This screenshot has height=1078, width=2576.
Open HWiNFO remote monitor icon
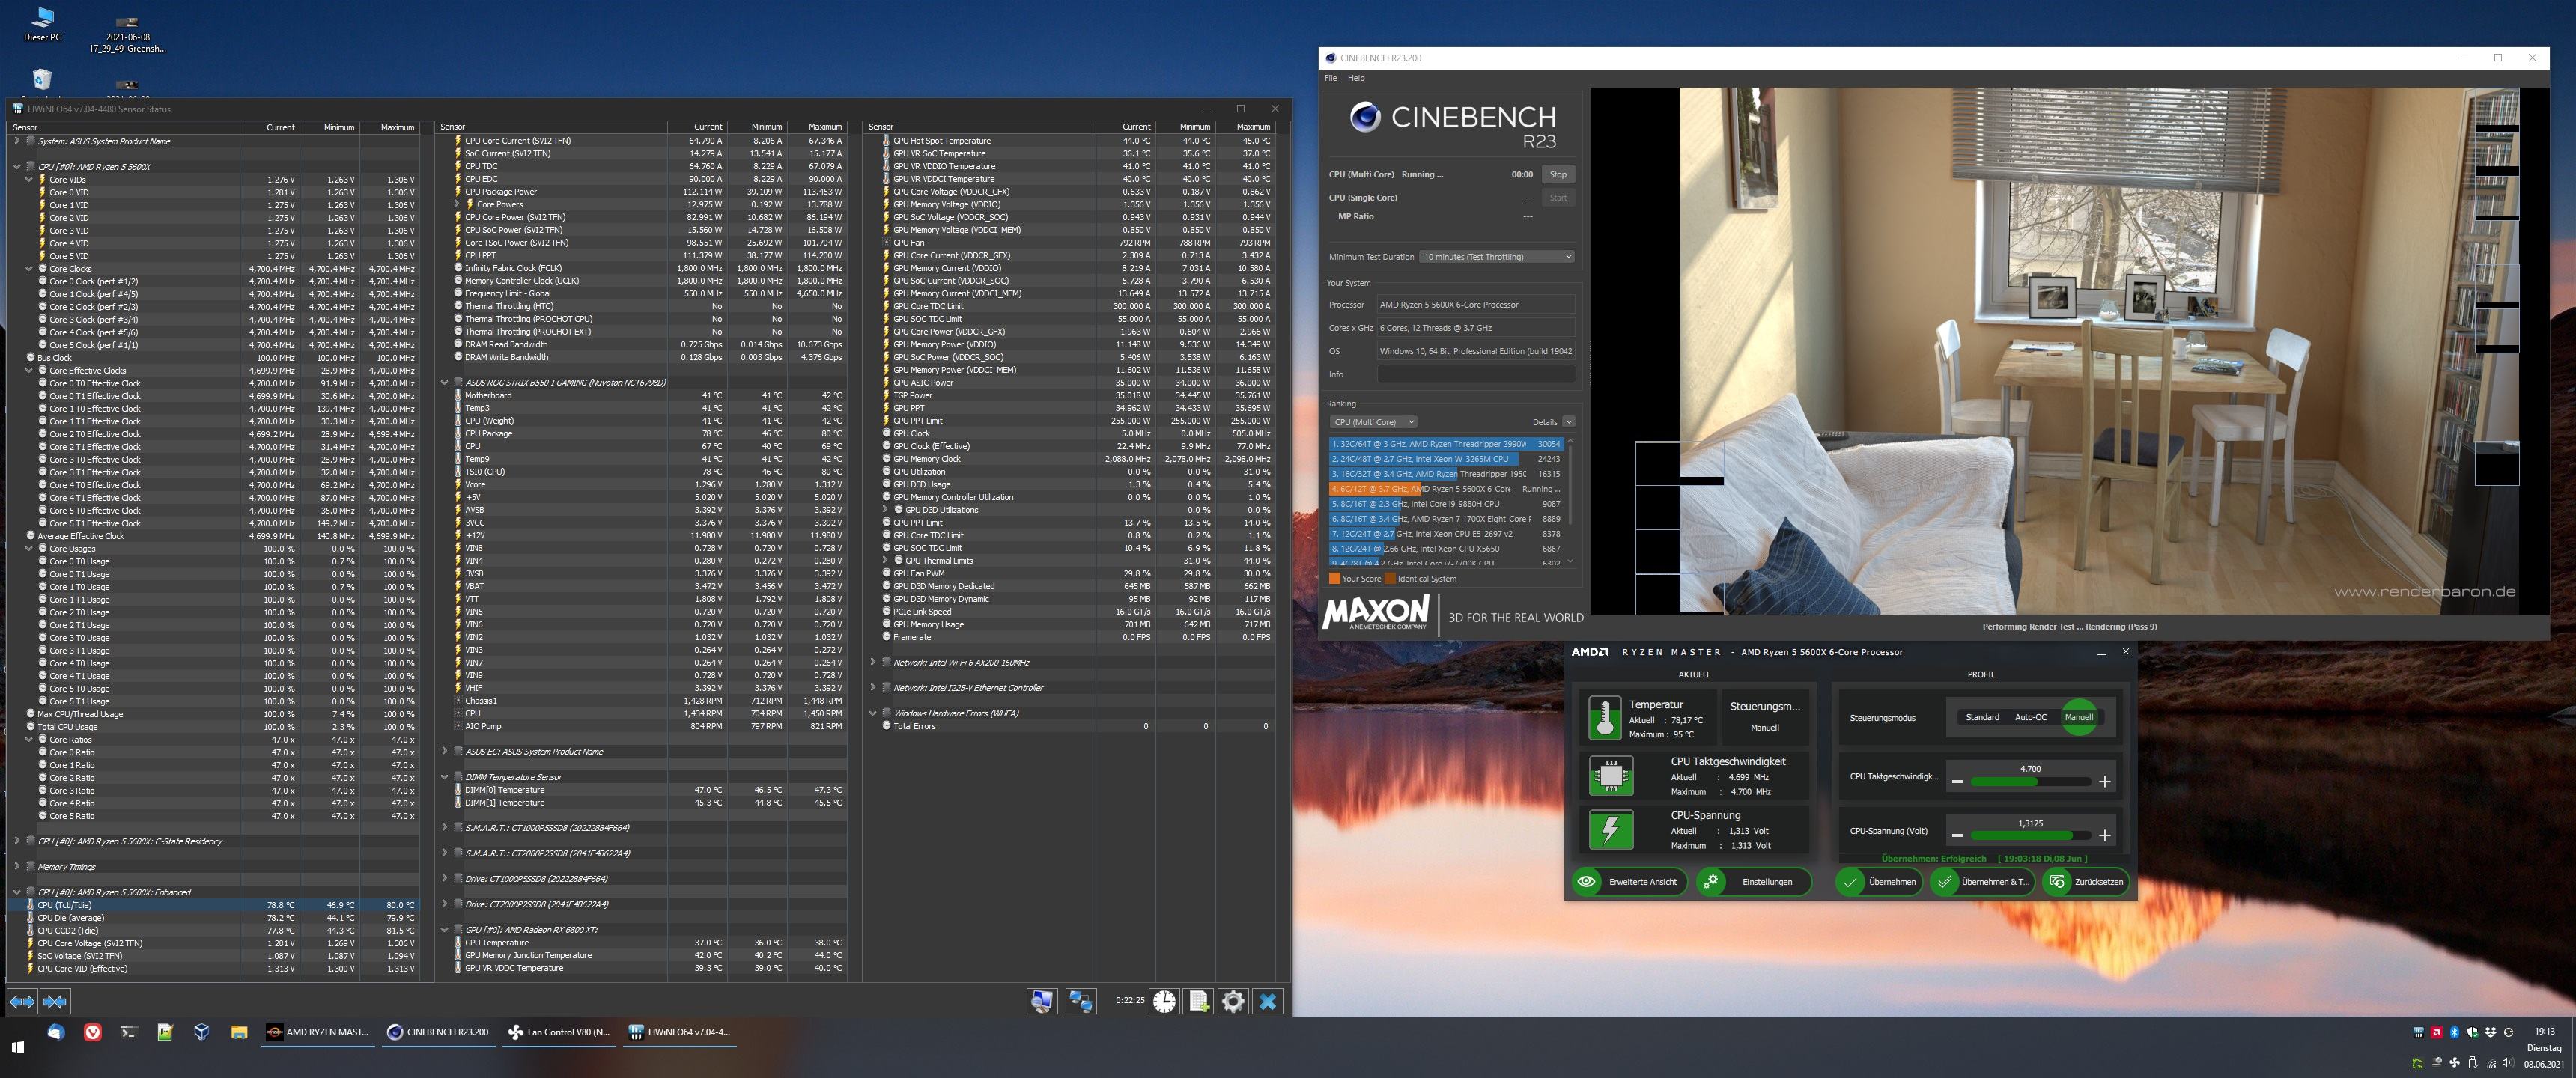click(1042, 1001)
